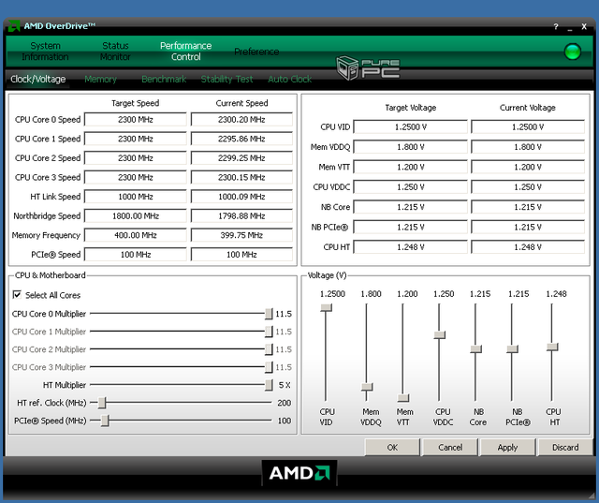Viewport: 599px width, 503px height.
Task: Click the Target Speed column header
Action: pyautogui.click(x=135, y=103)
